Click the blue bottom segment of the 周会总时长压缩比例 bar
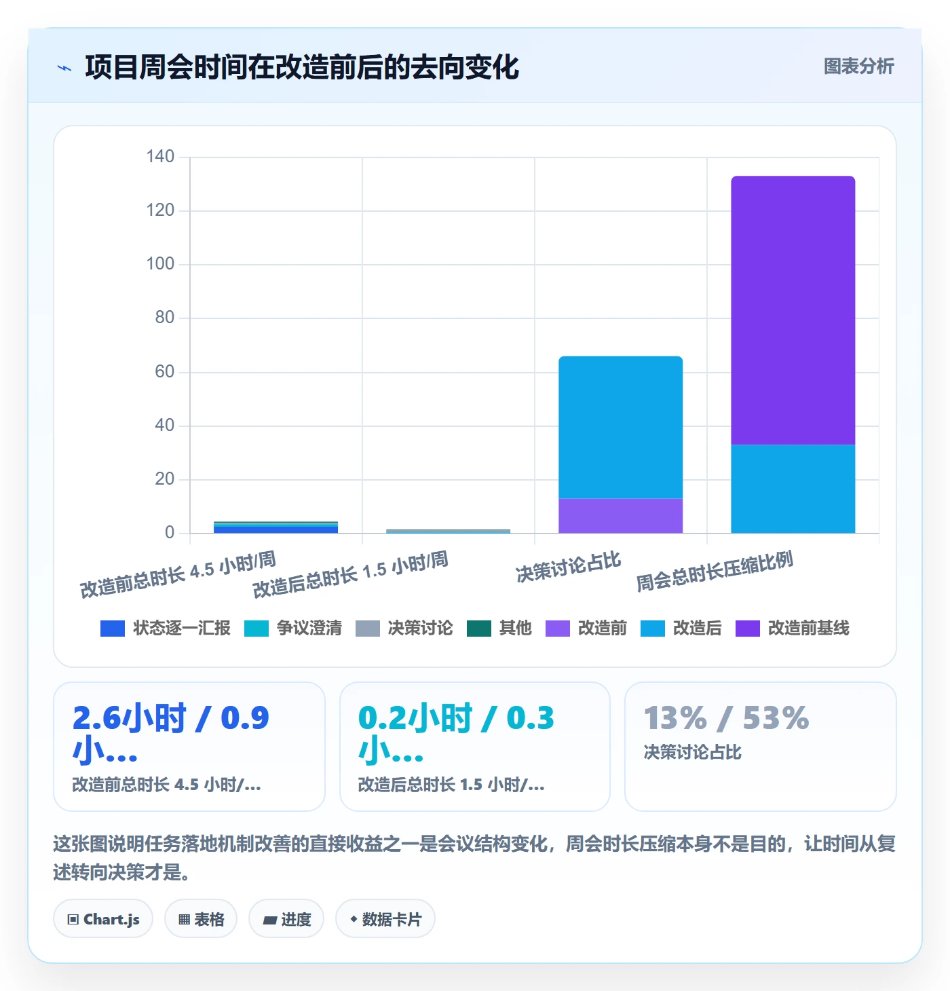This screenshot has width=950, height=991. tap(793, 489)
